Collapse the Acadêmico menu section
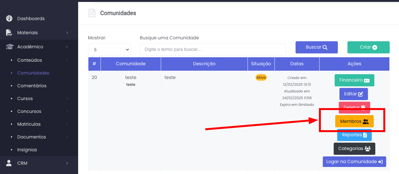This screenshot has width=399, height=174. pyautogui.click(x=67, y=47)
